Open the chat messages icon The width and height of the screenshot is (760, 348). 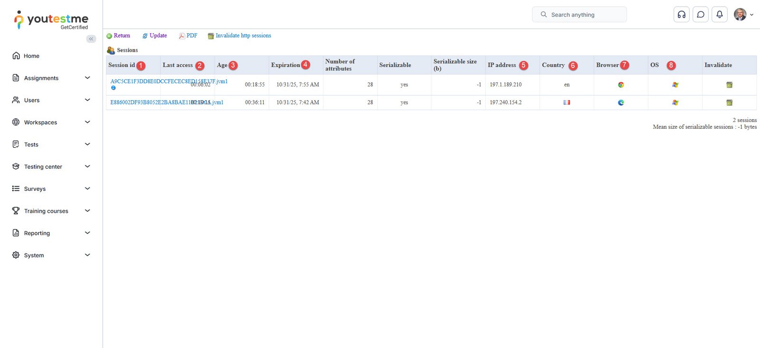pos(700,15)
